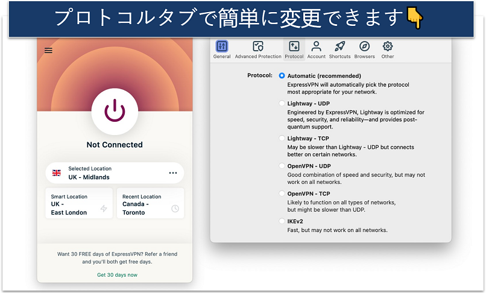This screenshot has height=293, width=486.
Task: Open Browsers compass tab
Action: pos(364,49)
